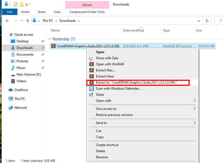224x163 pixels.
Task: Click the search box magnifier
Action: point(220,21)
